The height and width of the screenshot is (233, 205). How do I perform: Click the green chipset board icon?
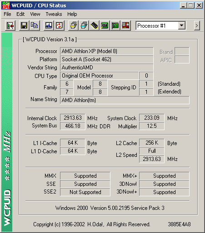point(105,25)
